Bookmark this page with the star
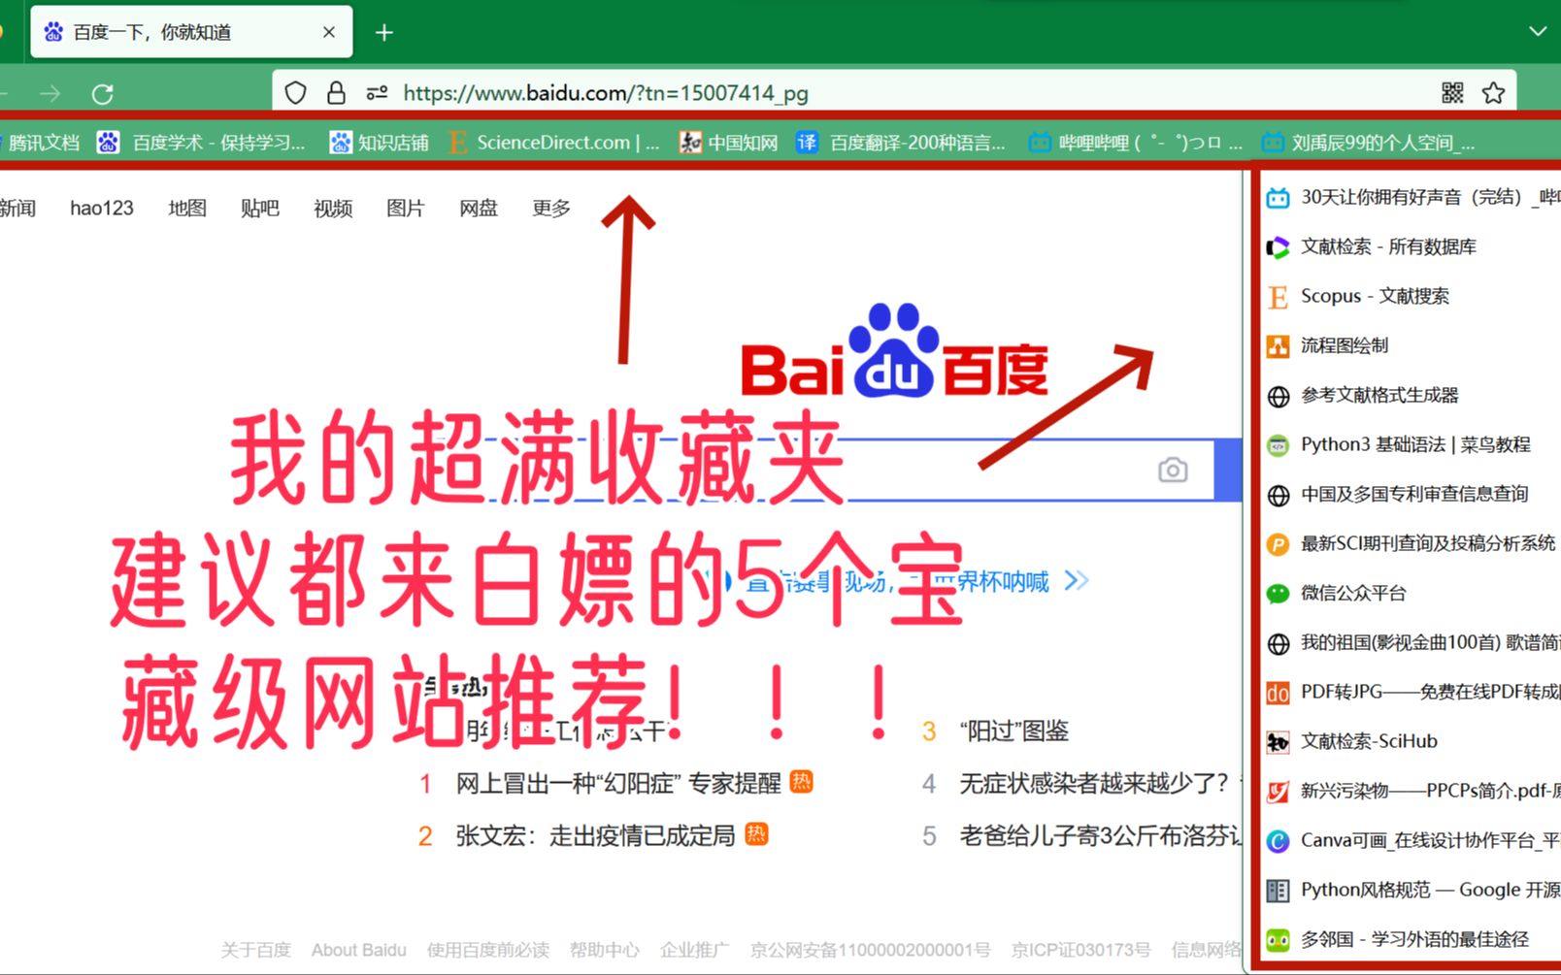Screen dimensions: 1561x975 click(x=1493, y=93)
